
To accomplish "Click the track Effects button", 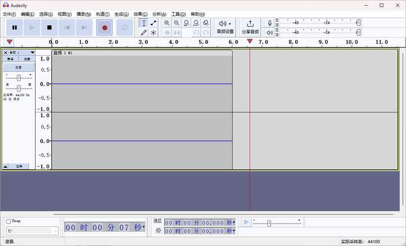I will [x=19, y=67].
